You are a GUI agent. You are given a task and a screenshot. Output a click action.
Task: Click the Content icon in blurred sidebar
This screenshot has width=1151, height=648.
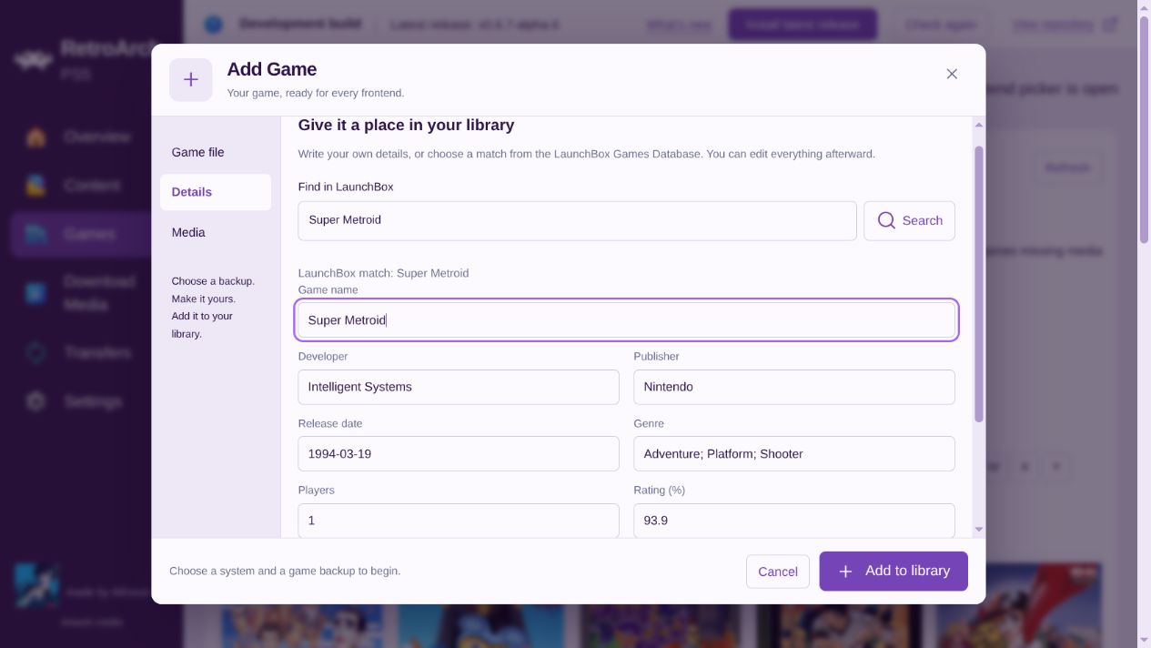tap(35, 186)
